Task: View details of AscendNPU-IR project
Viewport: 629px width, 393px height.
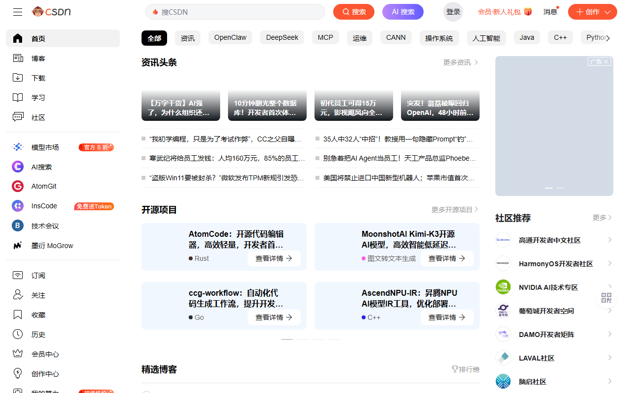Action: [447, 317]
